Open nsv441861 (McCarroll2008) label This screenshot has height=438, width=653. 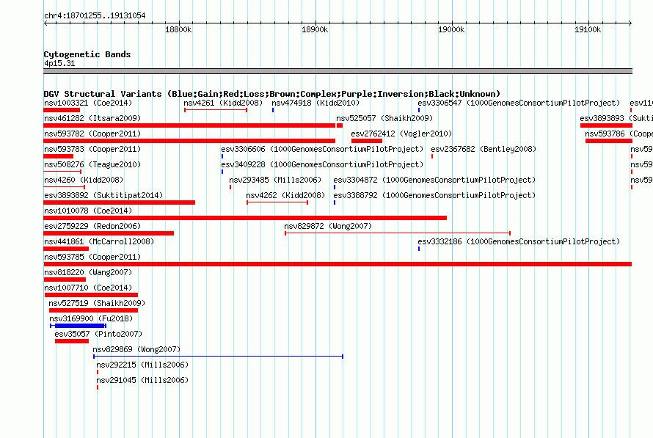pyautogui.click(x=99, y=241)
